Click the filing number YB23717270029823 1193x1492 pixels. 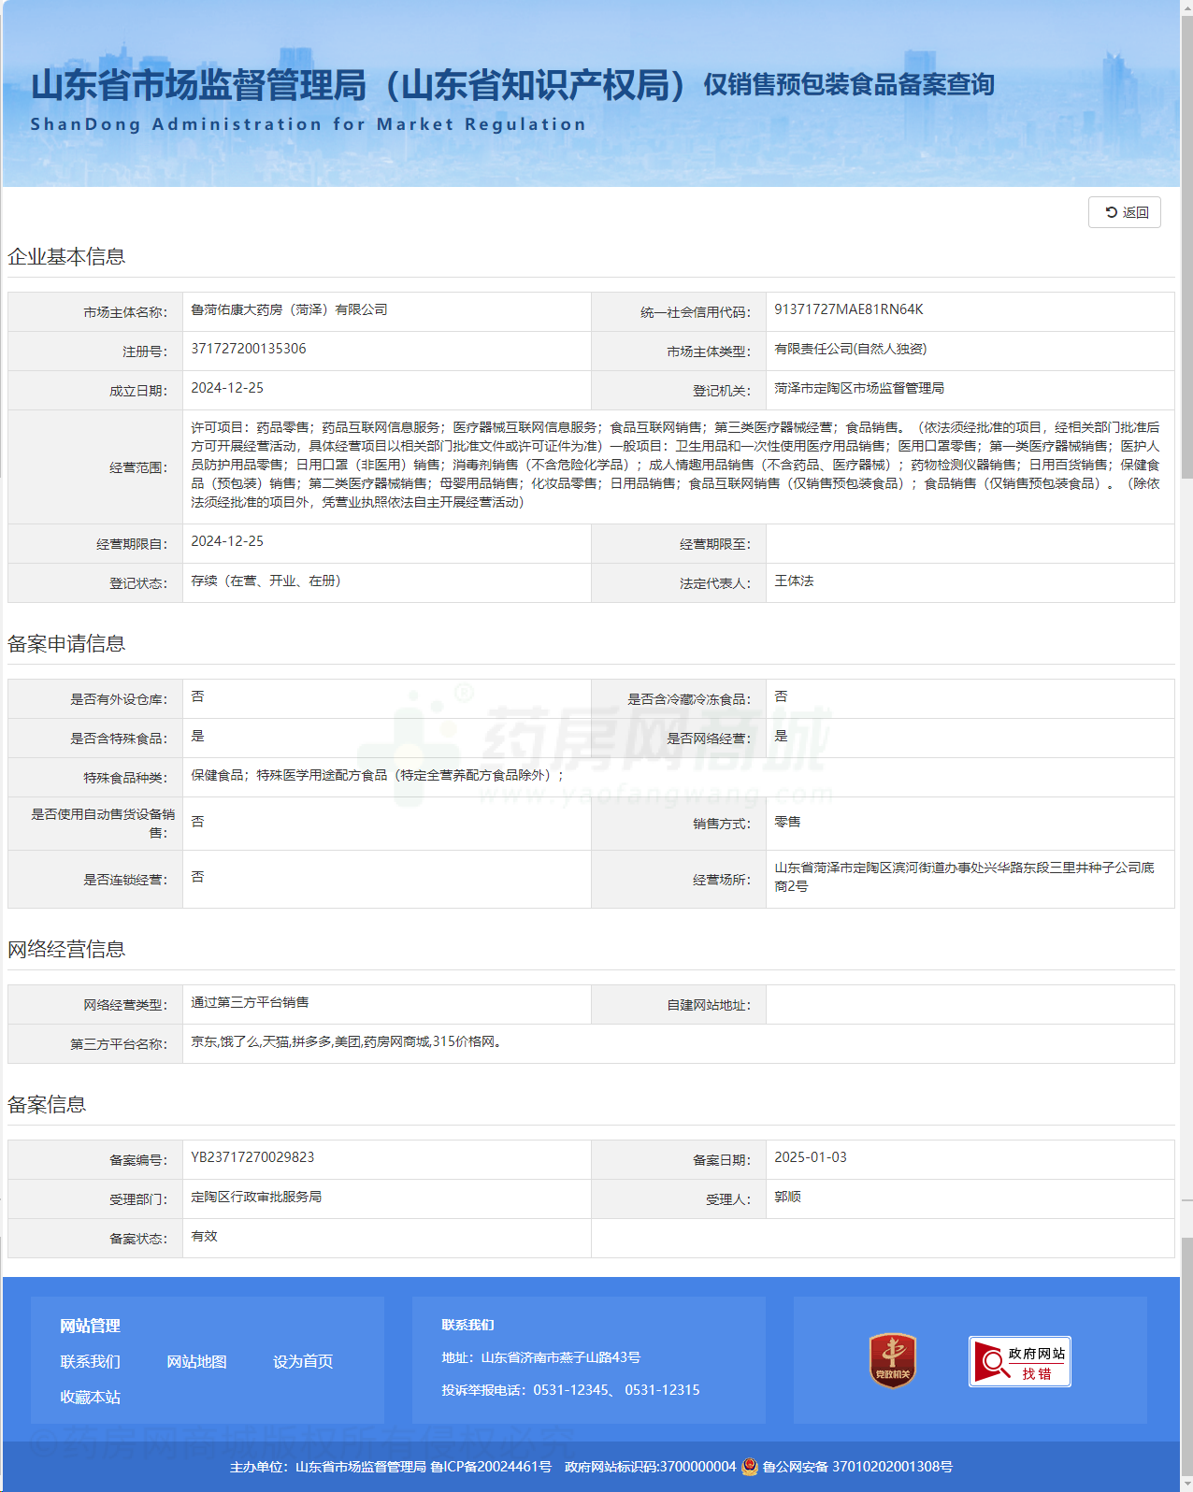coord(252,1157)
